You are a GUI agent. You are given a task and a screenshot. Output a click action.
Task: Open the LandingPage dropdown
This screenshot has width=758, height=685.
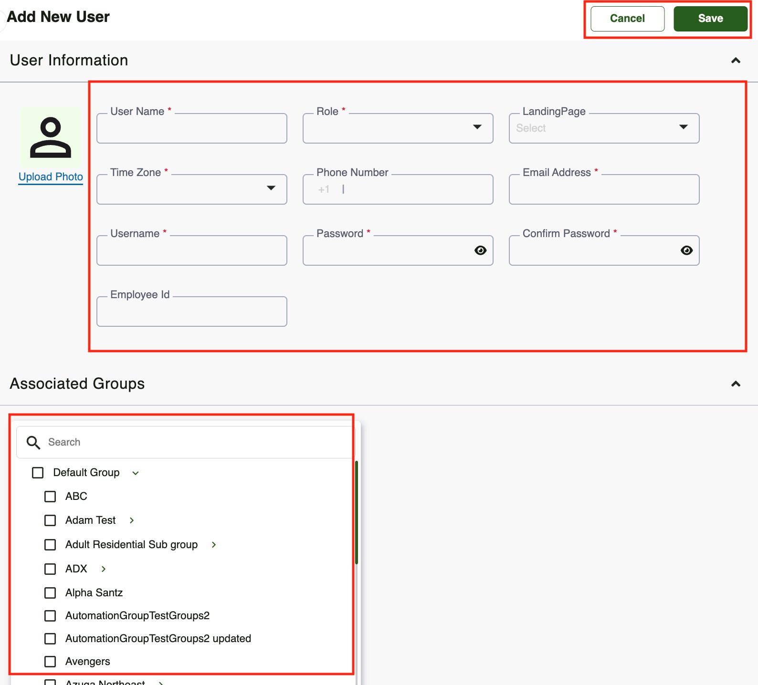coord(604,128)
